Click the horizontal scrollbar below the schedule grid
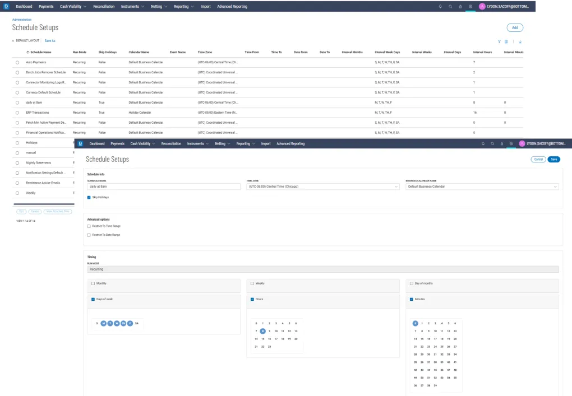572x396 pixels. (44, 204)
